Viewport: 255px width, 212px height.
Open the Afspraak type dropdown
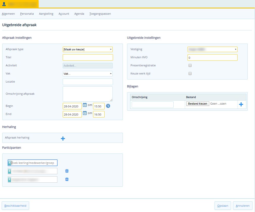[88, 49]
